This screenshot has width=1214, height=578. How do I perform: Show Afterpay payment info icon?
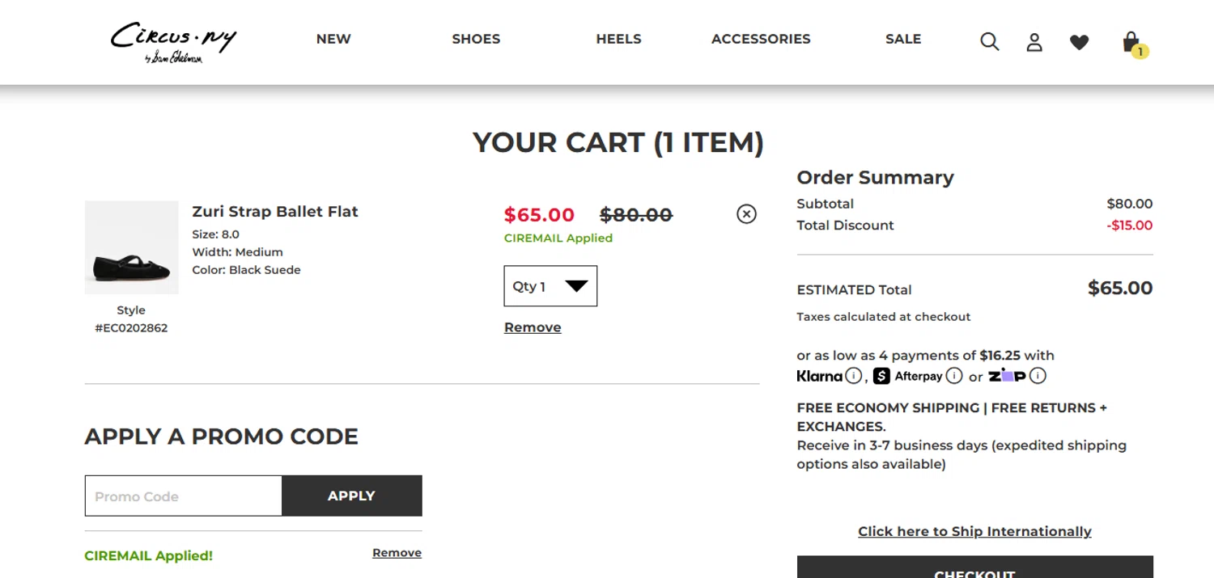954,376
